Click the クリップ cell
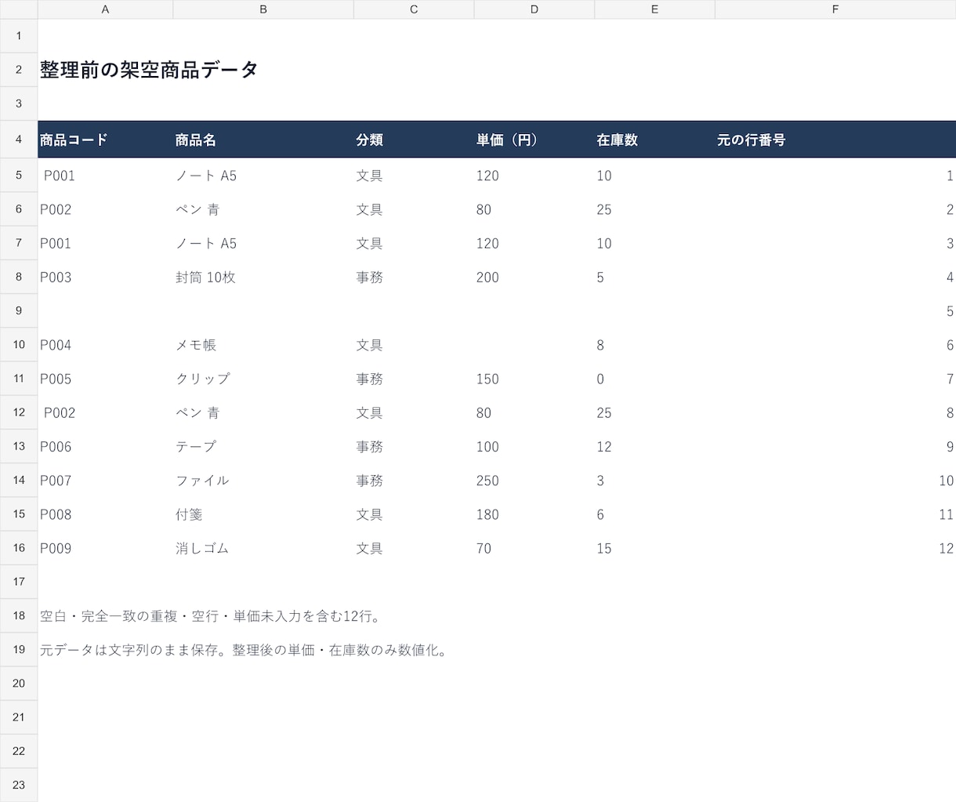Image resolution: width=956 pixels, height=802 pixels. (x=263, y=379)
